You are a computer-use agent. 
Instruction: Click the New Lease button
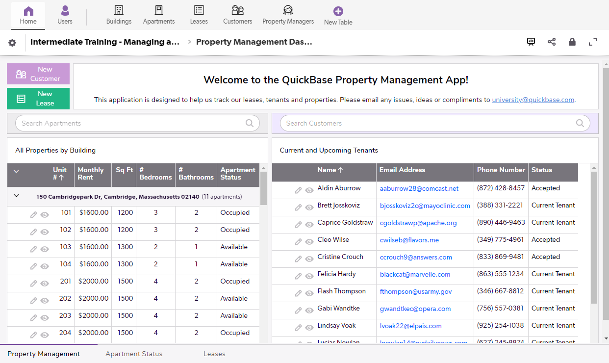point(38,99)
